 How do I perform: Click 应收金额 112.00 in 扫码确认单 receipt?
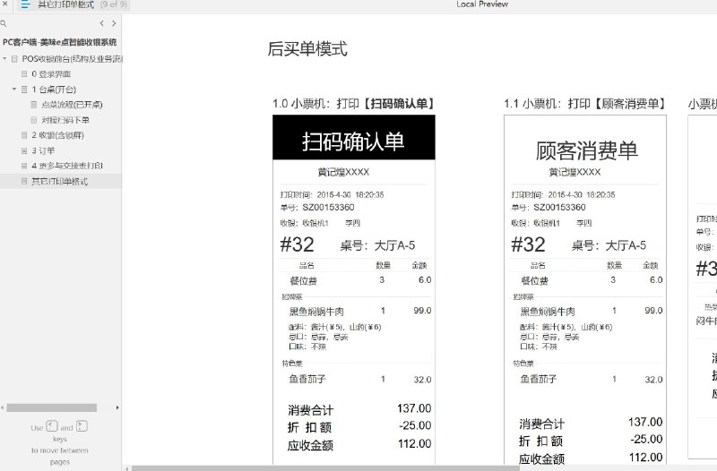point(359,444)
